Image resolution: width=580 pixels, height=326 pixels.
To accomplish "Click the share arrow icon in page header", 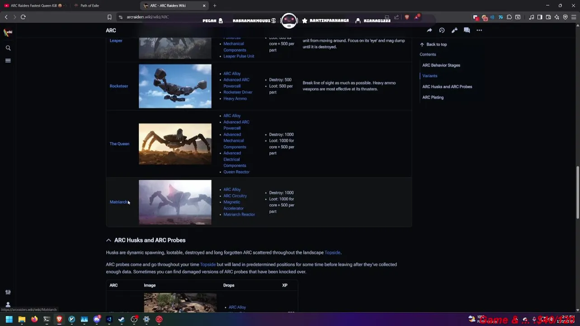I will [429, 30].
